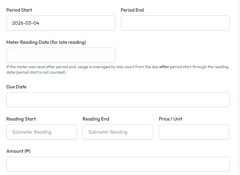Focus the Reading Start submeter input
This screenshot has height=175, width=240.
coord(42,132)
